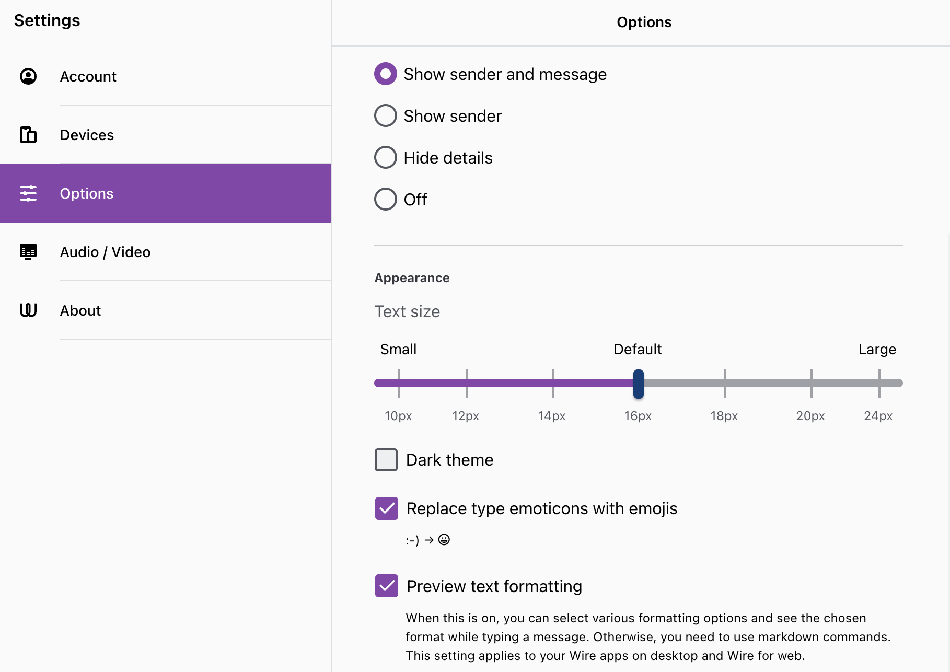
Task: Open the Devices settings section
Action: [87, 135]
